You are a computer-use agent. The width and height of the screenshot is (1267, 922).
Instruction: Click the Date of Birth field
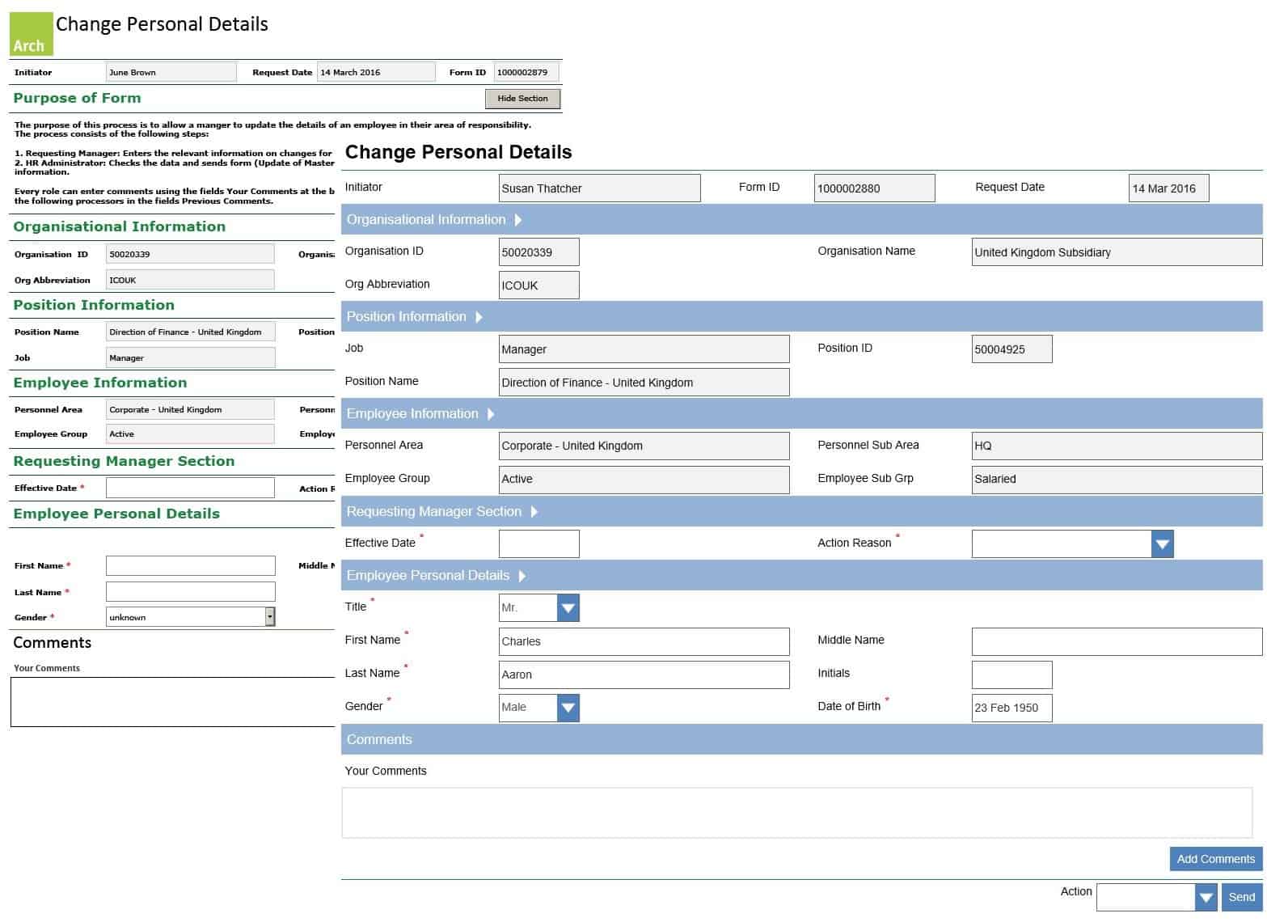[1011, 708]
